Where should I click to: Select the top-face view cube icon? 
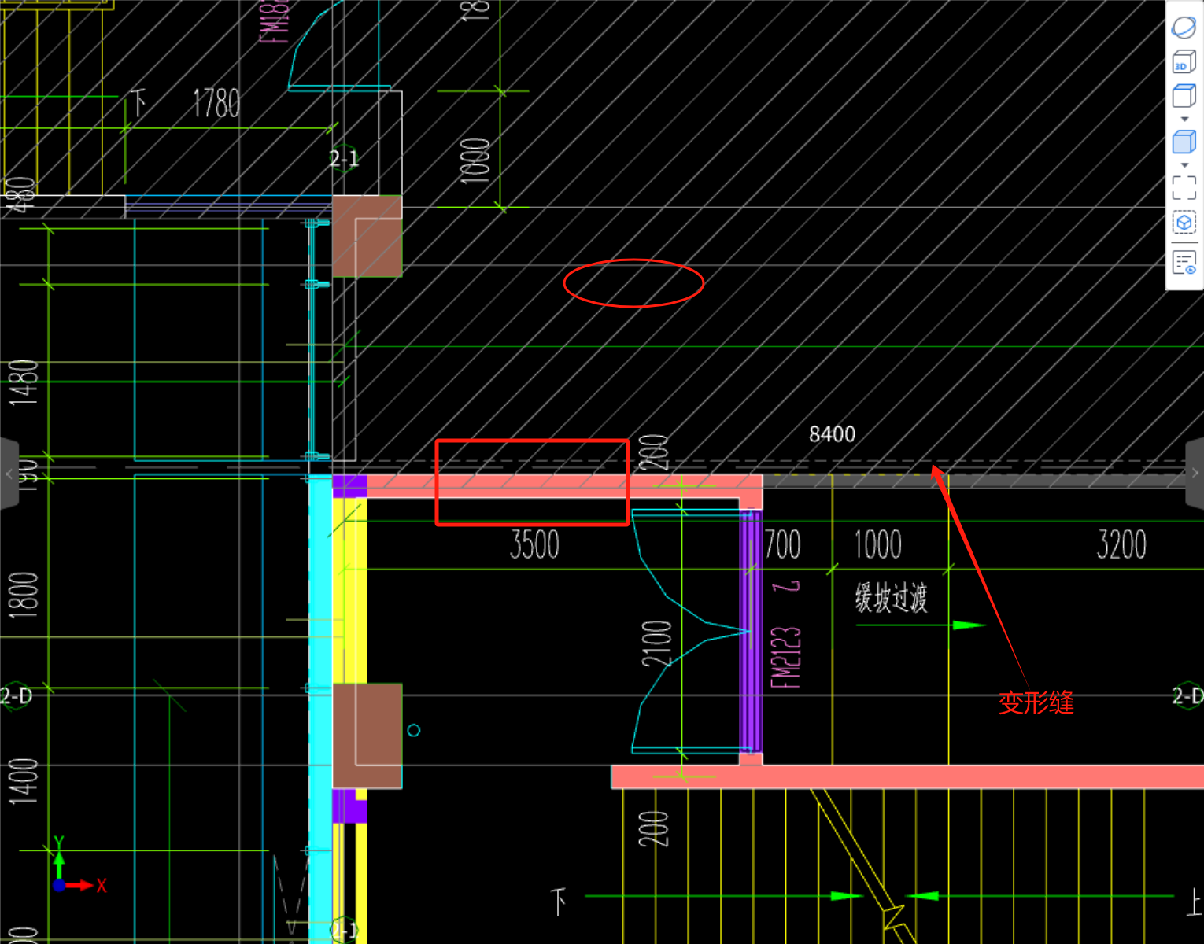[1184, 96]
